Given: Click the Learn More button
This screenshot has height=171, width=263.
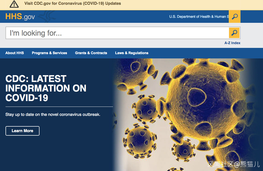Looking at the screenshot, I should tap(22, 131).
